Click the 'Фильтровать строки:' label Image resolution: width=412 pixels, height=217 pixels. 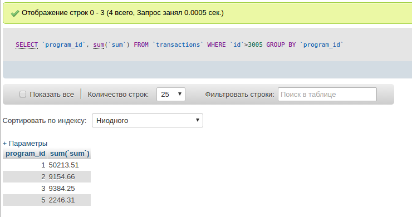[239, 95]
